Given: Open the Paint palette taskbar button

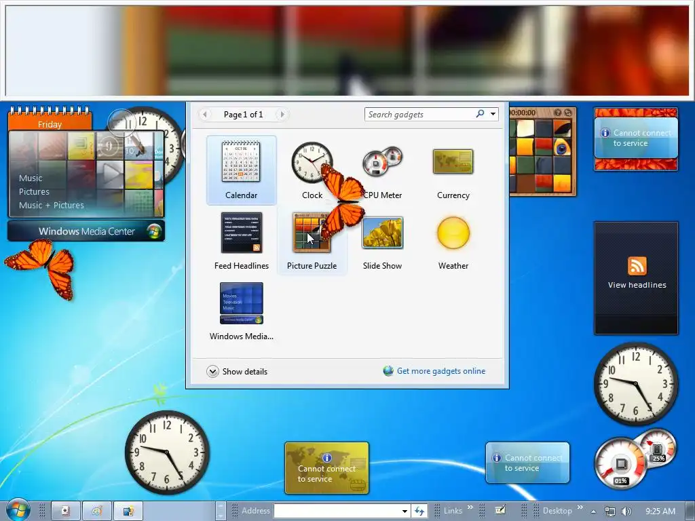Looking at the screenshot, I should pyautogui.click(x=97, y=511).
